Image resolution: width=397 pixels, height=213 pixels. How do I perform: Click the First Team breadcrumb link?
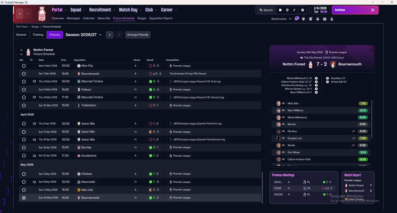click(x=22, y=27)
